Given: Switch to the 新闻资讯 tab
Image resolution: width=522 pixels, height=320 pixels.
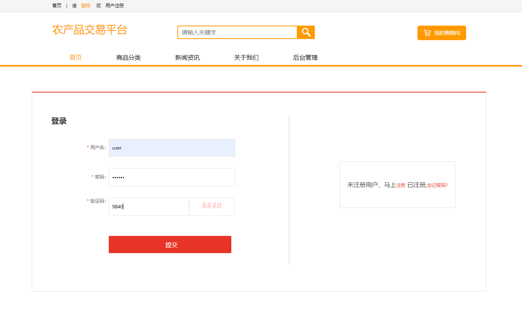Looking at the screenshot, I should pos(187,57).
